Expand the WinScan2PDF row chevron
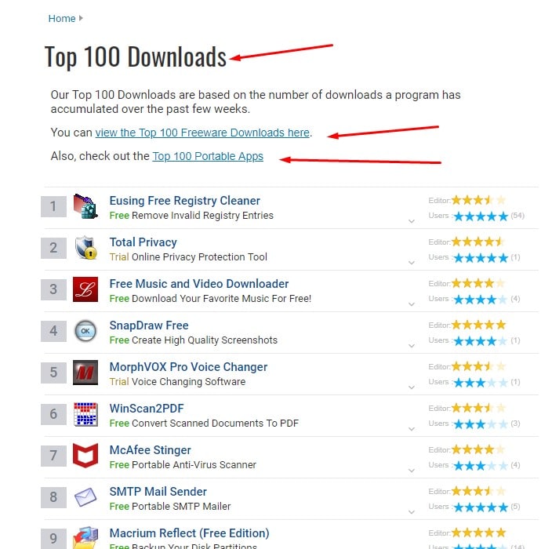 coord(411,429)
